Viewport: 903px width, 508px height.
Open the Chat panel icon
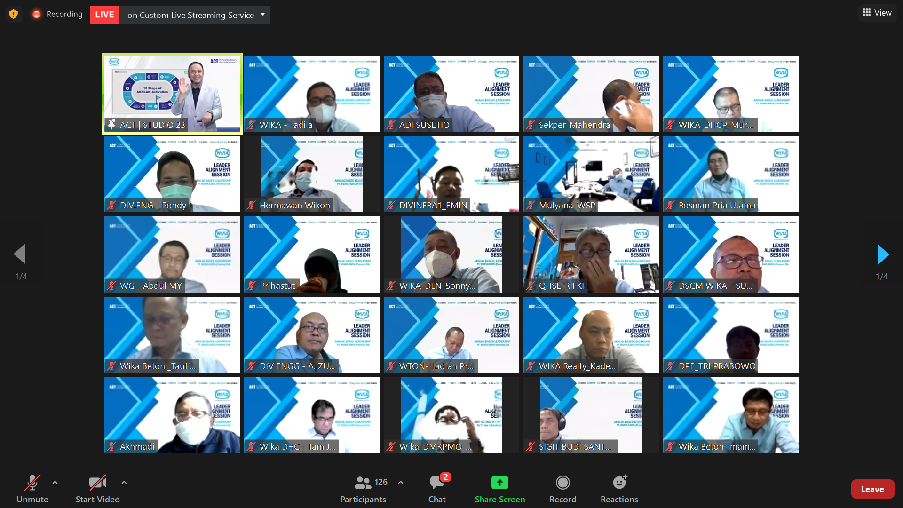(x=437, y=483)
